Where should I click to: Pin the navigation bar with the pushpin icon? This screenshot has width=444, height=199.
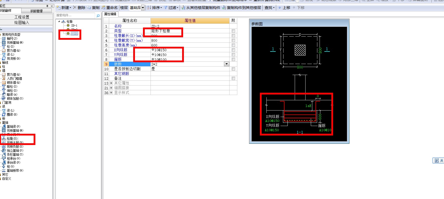pyautogui.click(x=47, y=6)
